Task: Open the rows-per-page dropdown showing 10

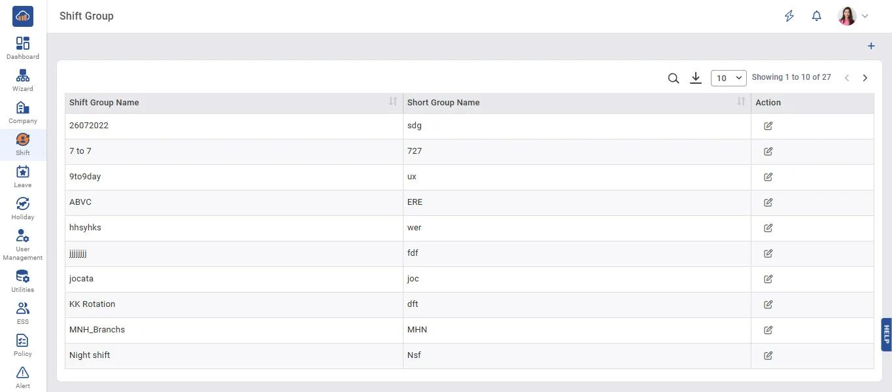Action: point(729,78)
